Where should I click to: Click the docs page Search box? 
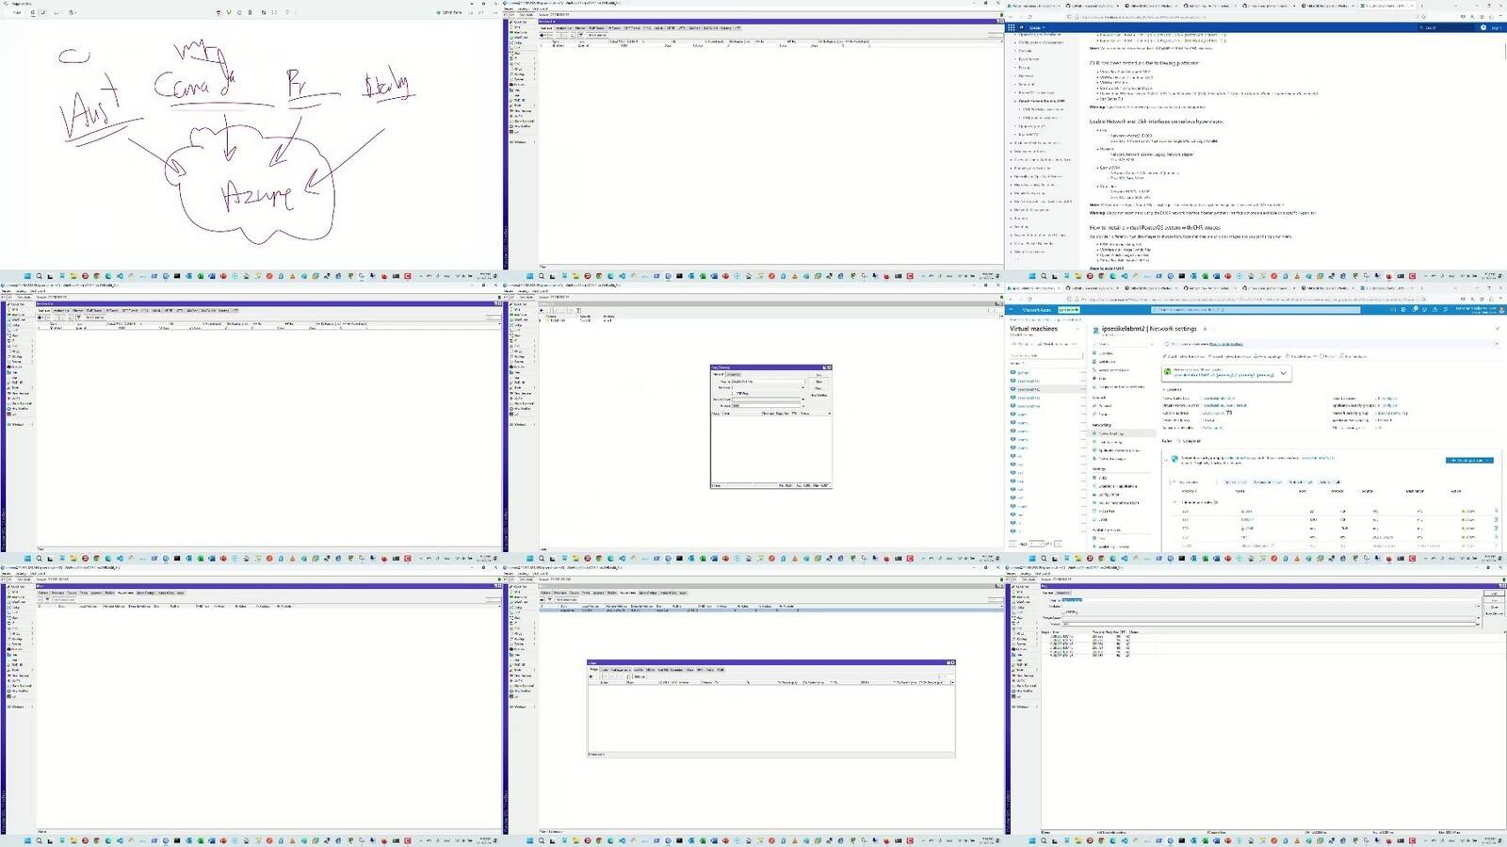coord(1446,27)
